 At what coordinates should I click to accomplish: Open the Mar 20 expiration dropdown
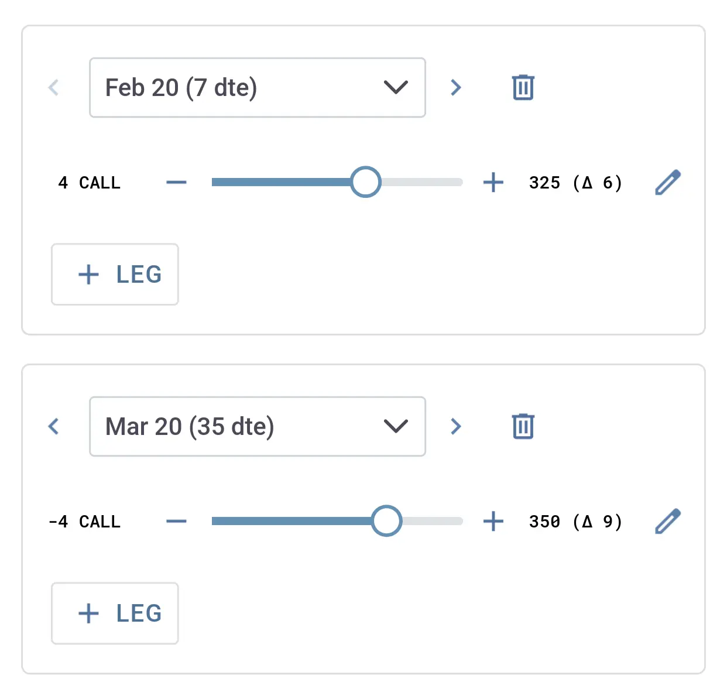point(257,426)
